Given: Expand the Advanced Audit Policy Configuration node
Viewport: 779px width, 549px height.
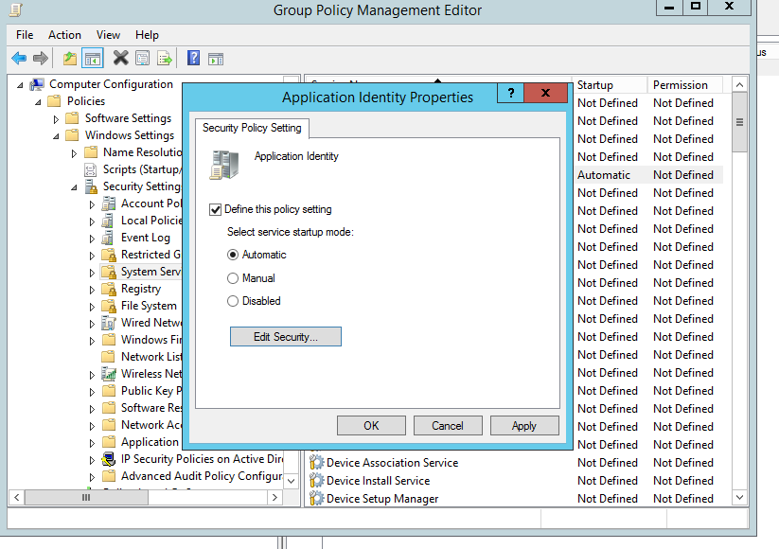Looking at the screenshot, I should (92, 477).
